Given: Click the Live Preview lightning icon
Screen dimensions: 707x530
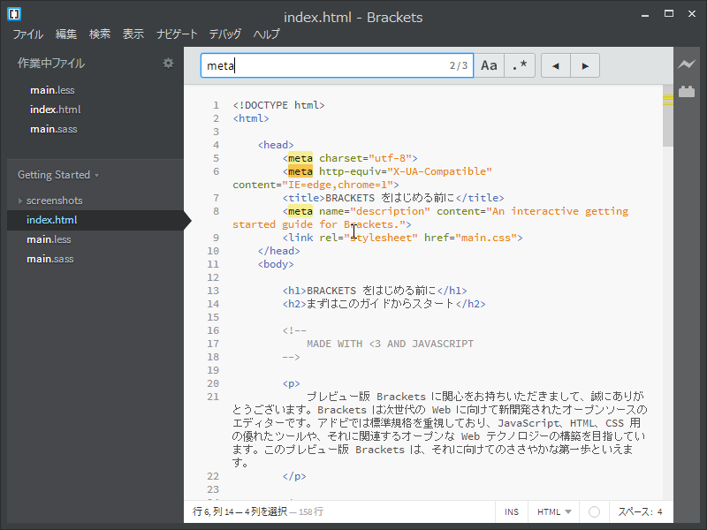Looking at the screenshot, I should (687, 64).
